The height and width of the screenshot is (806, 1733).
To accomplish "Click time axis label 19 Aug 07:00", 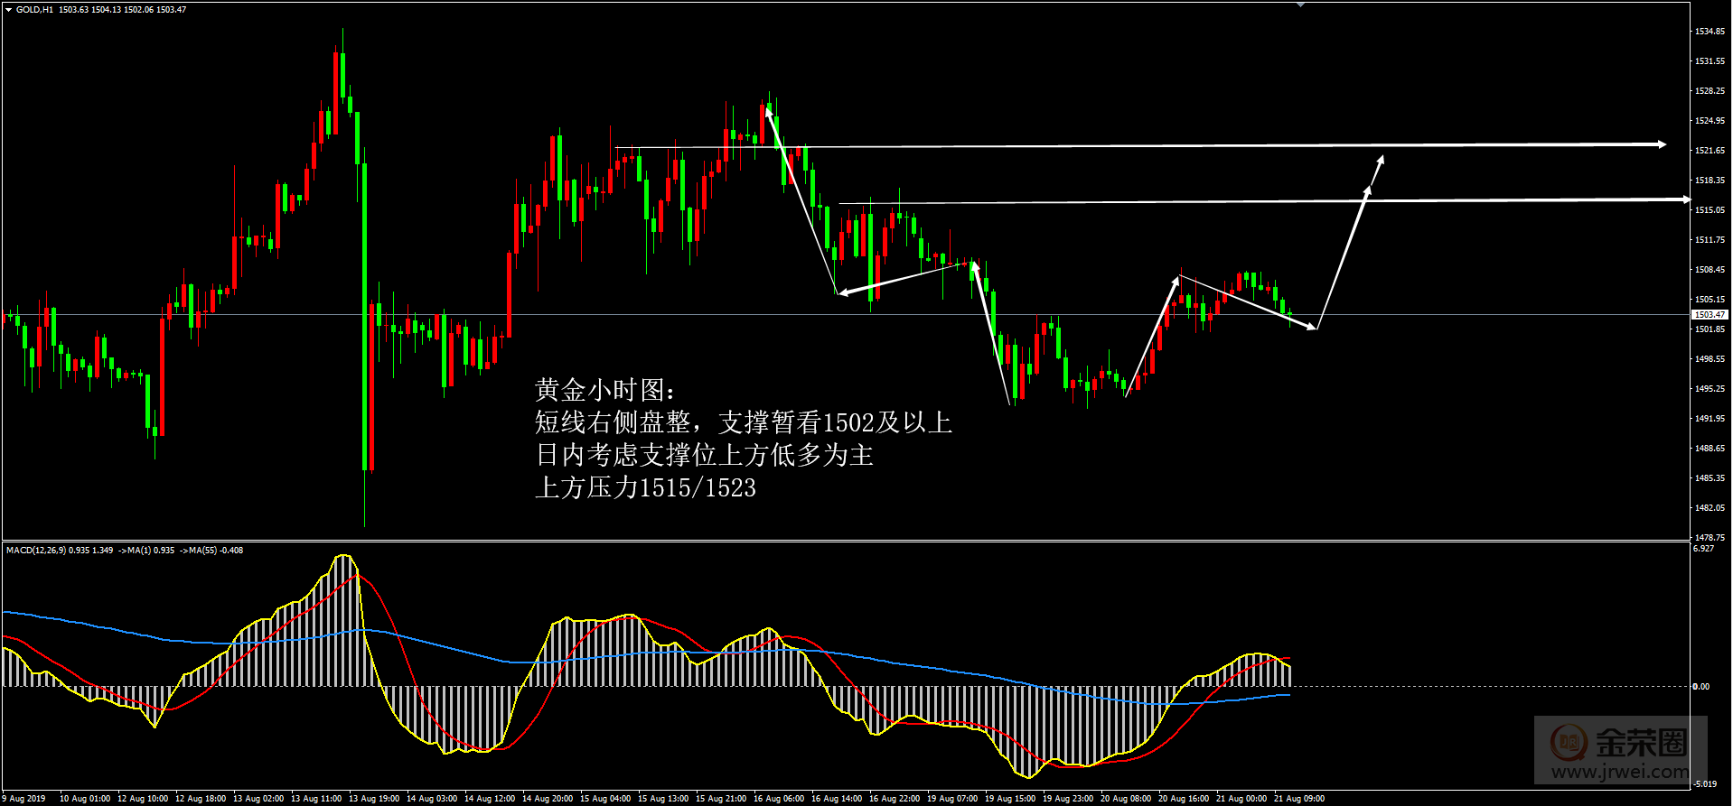I will [x=952, y=799].
